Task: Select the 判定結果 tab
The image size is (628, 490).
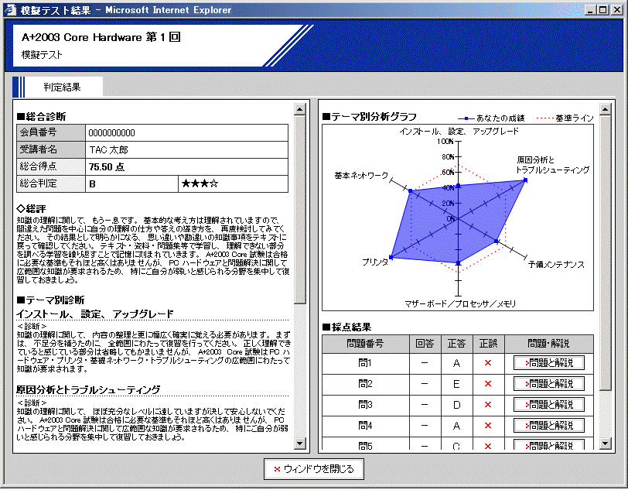Action: tap(62, 87)
